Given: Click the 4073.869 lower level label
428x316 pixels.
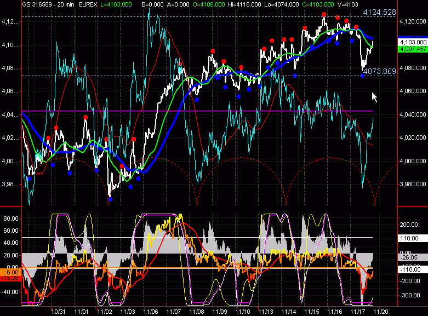Looking at the screenshot, I should click(380, 71).
